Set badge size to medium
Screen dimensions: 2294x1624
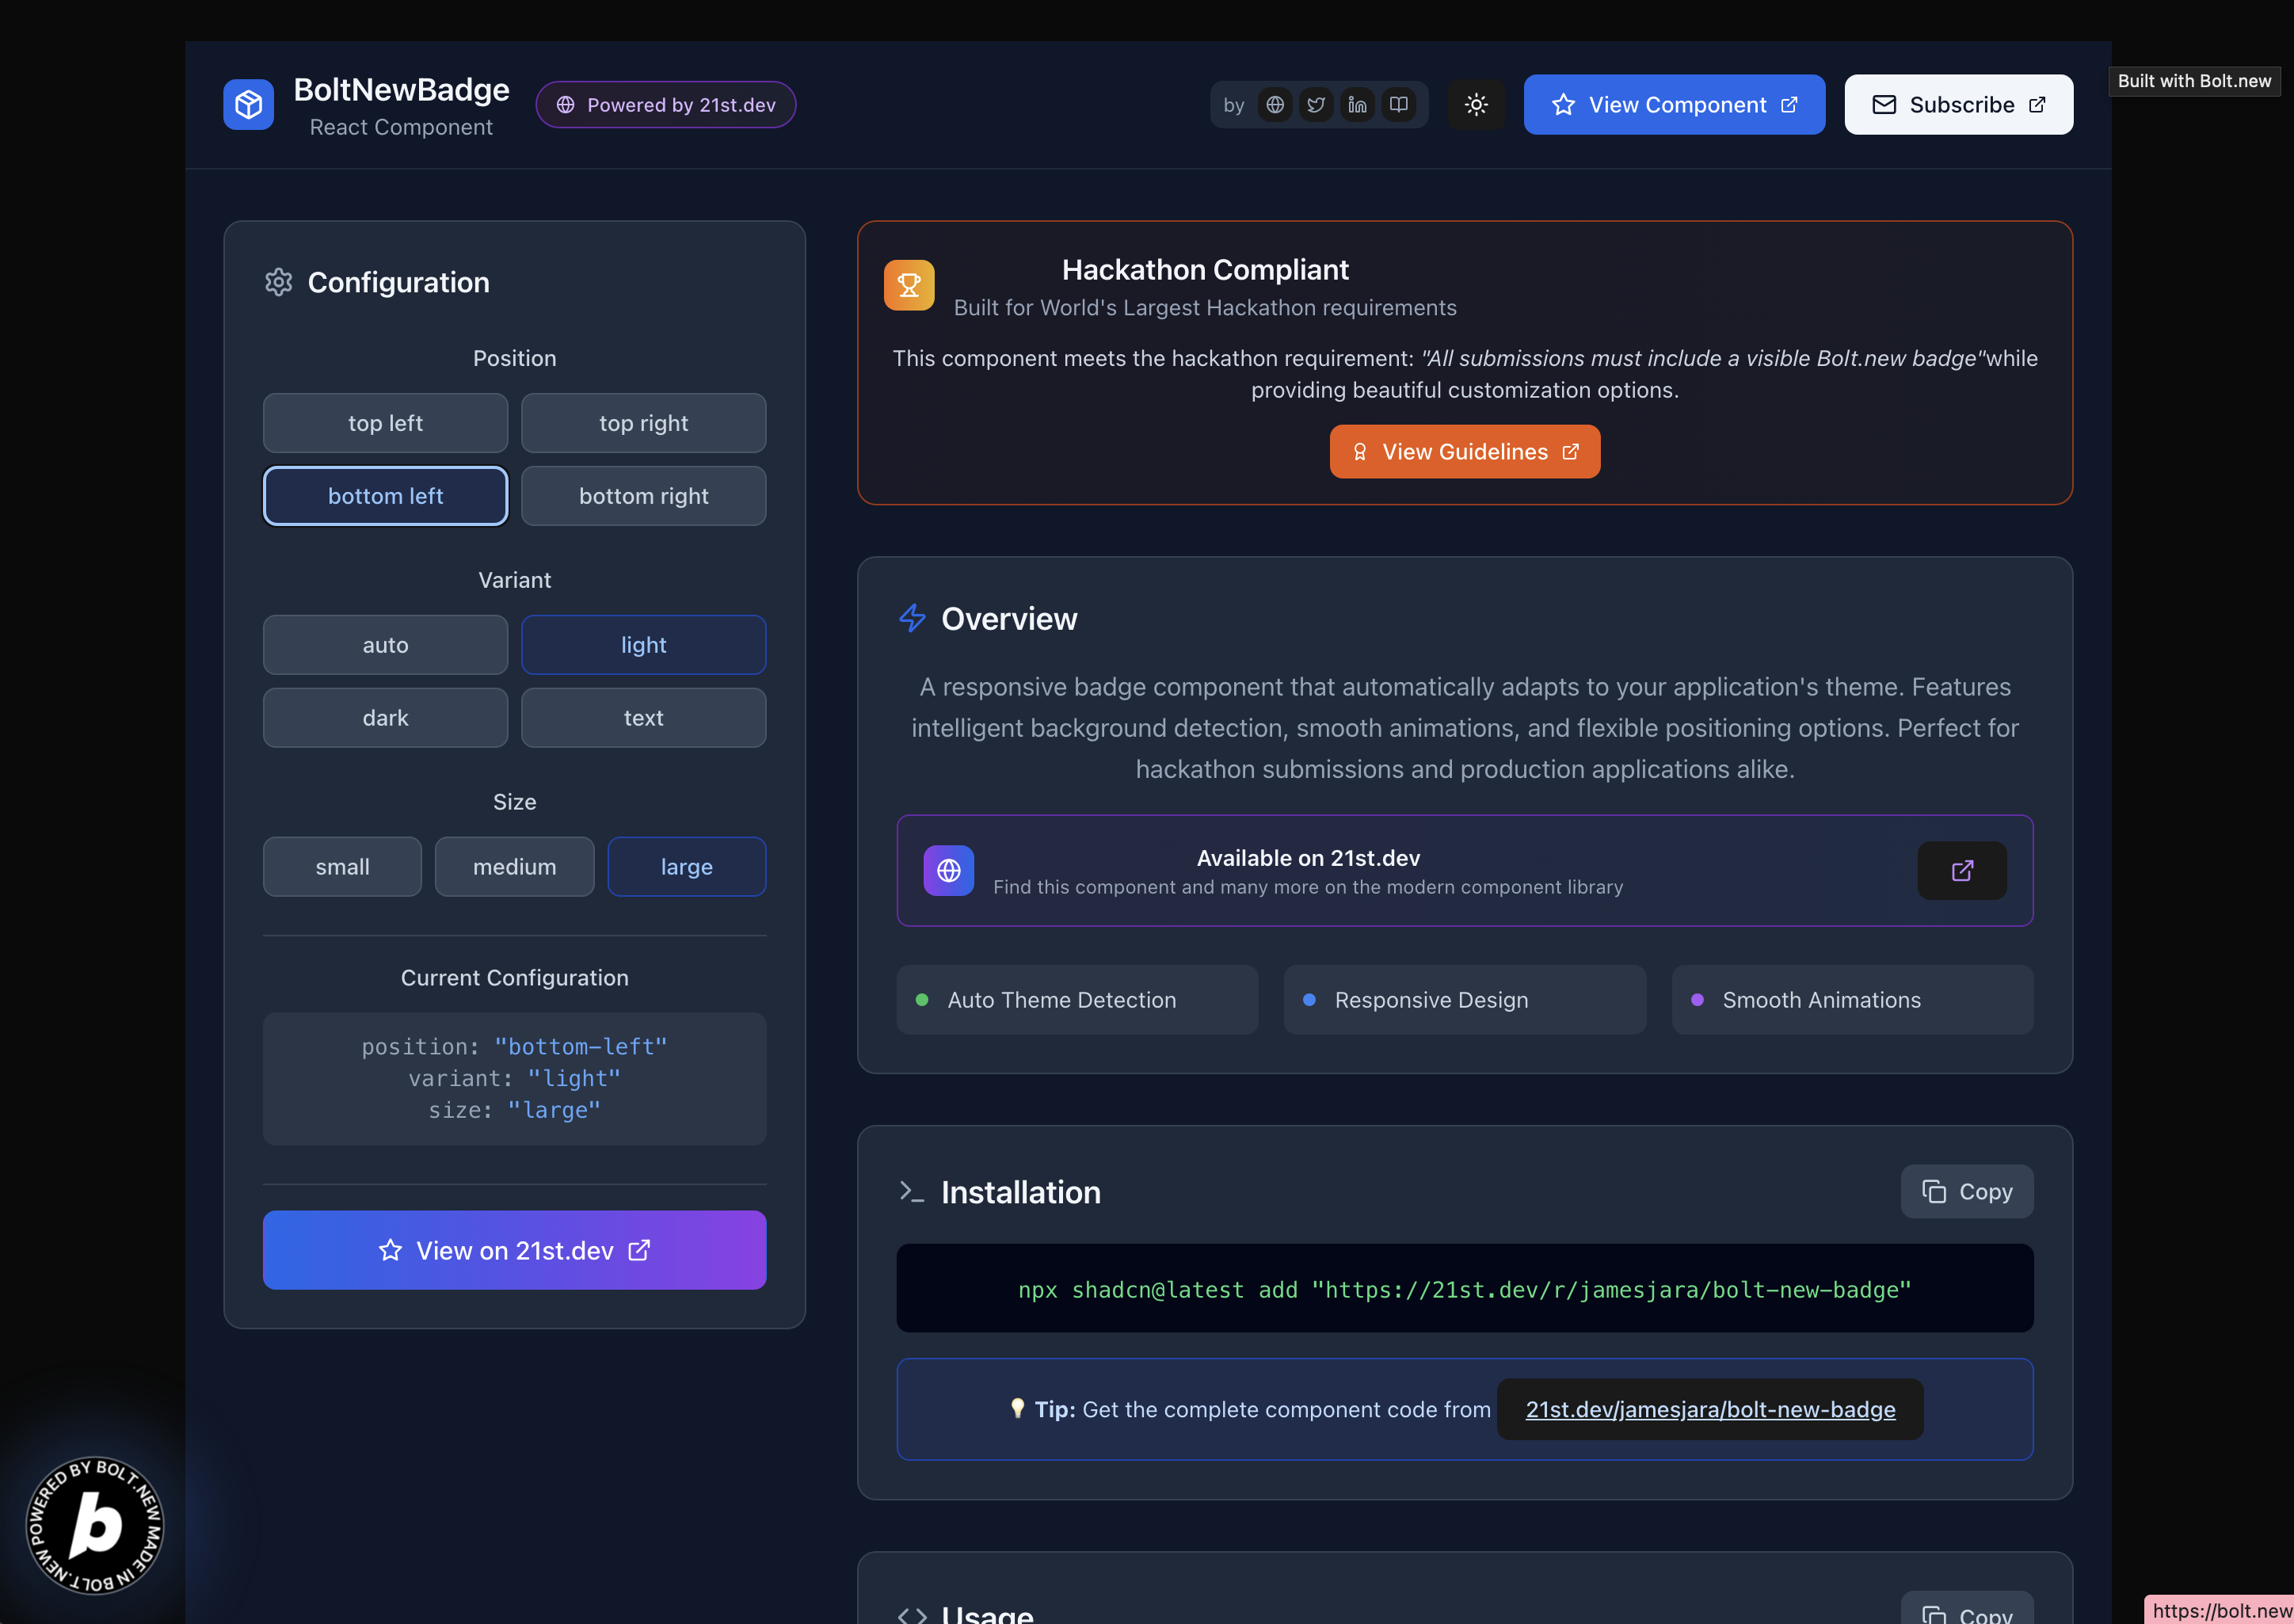(x=514, y=867)
